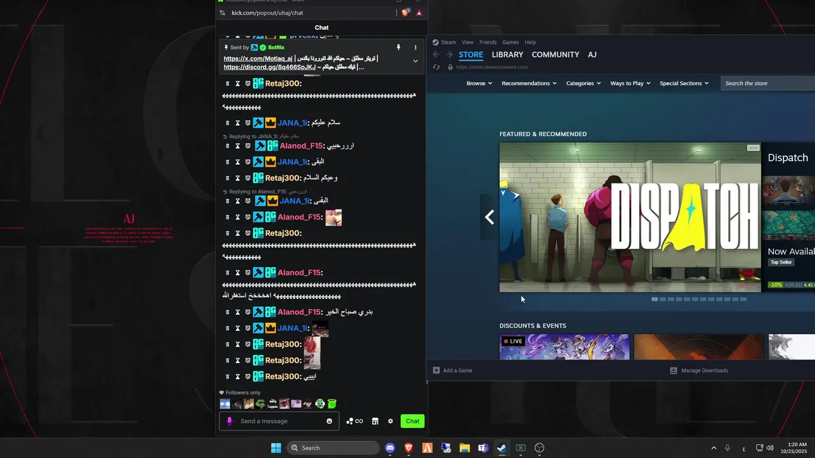The width and height of the screenshot is (815, 458).
Task: Click Add a Game in Steam
Action: [453, 370]
